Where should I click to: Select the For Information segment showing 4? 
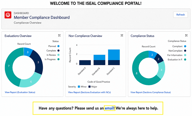[x=161, y=70]
